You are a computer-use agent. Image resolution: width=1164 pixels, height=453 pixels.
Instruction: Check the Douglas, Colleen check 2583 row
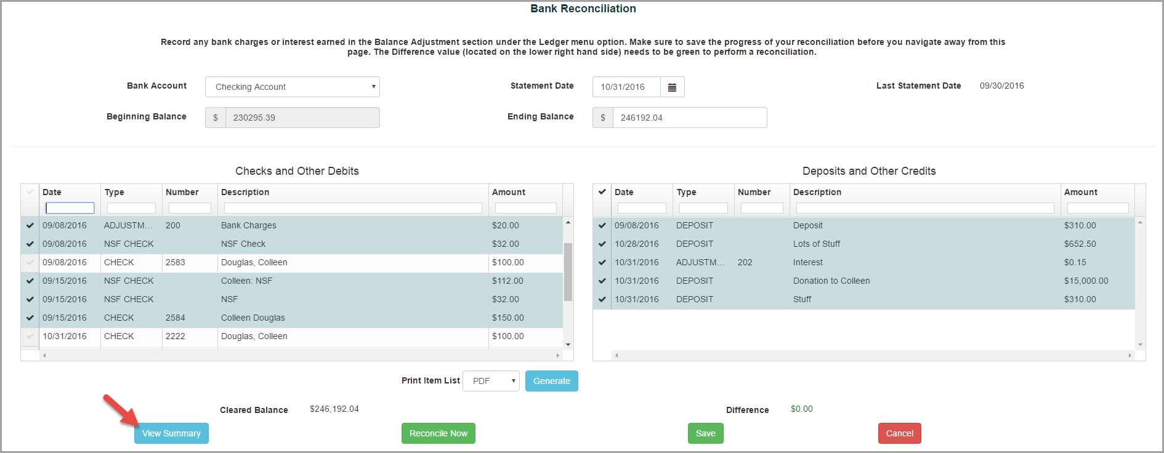(30, 263)
